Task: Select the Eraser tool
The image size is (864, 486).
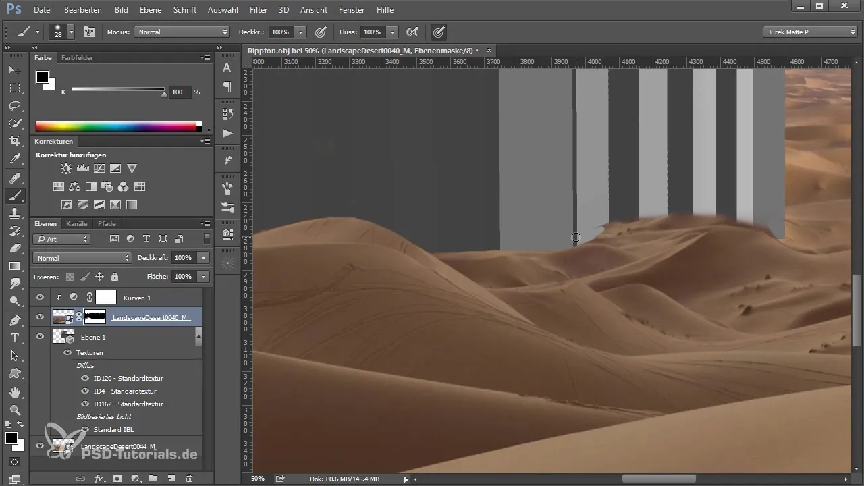Action: [x=15, y=248]
